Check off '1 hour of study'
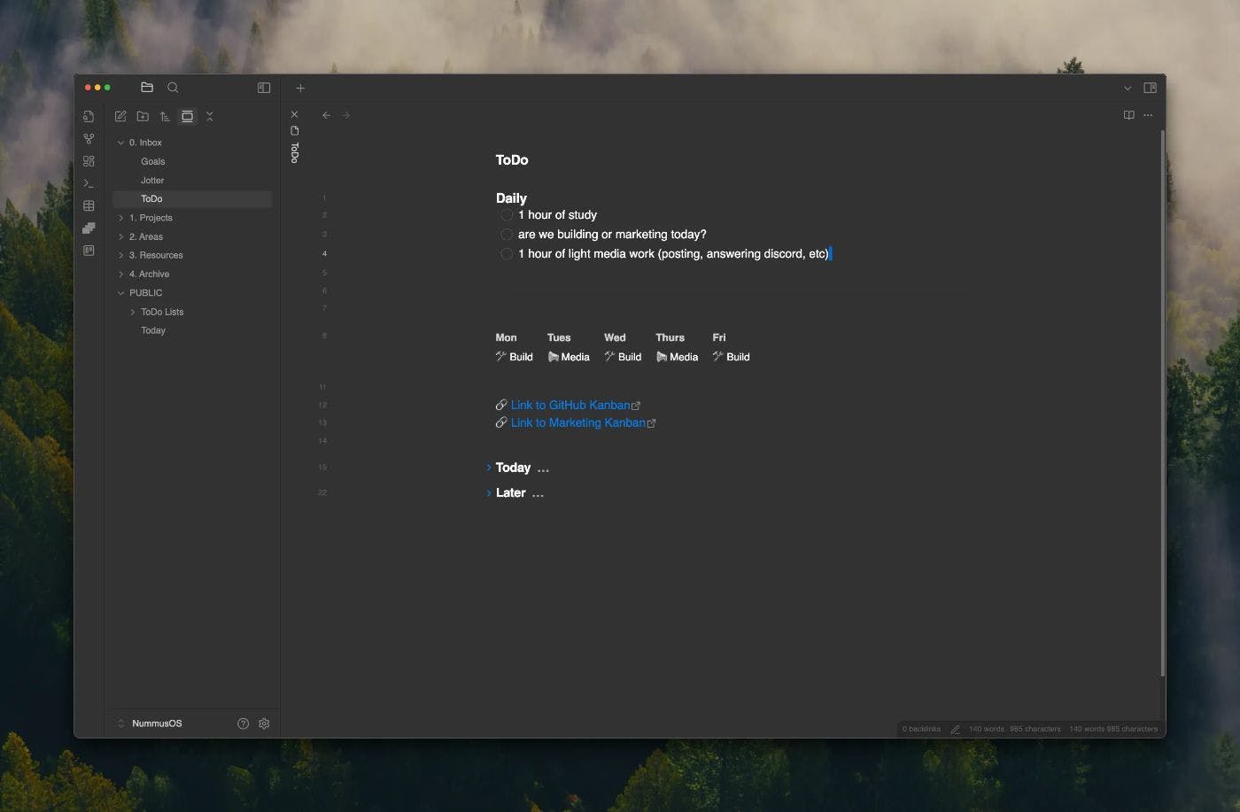 click(507, 215)
